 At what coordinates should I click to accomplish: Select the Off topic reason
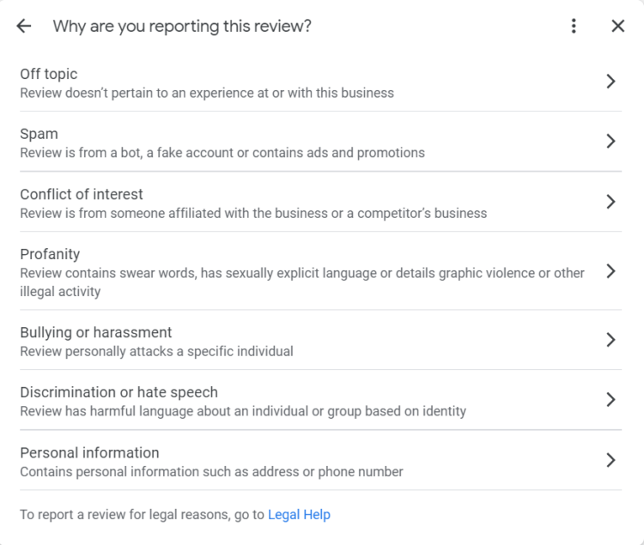[x=49, y=75]
